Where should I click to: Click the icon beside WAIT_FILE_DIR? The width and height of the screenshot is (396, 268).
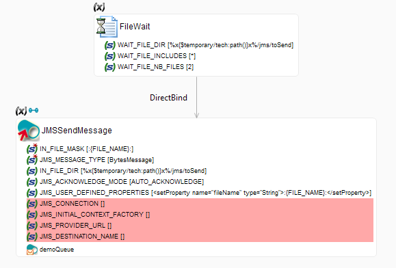click(110, 45)
